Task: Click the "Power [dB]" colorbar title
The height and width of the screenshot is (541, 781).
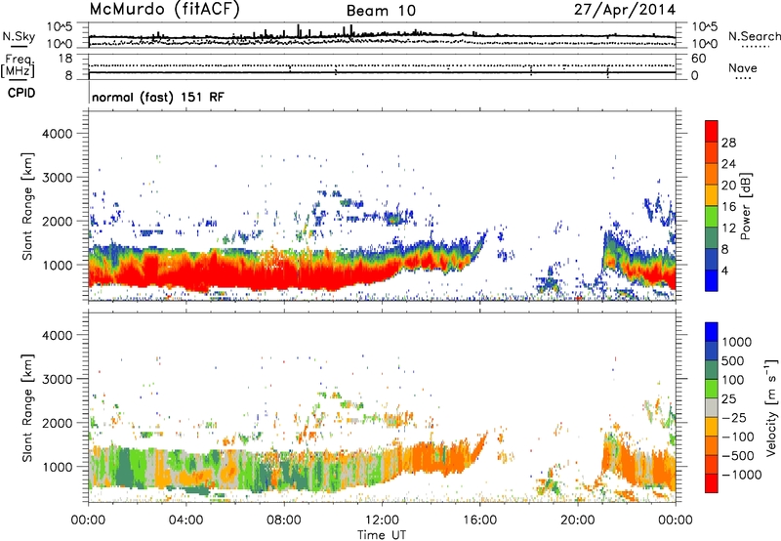Action: (746, 206)
